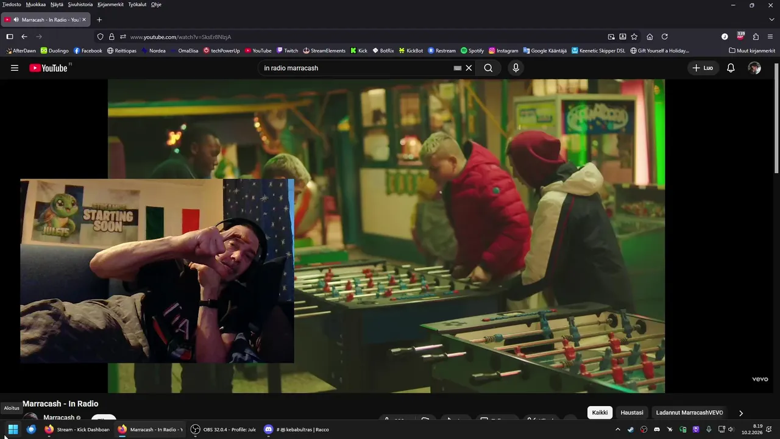The height and width of the screenshot is (439, 780).
Task: Open the Näytä menu
Action: 57,4
